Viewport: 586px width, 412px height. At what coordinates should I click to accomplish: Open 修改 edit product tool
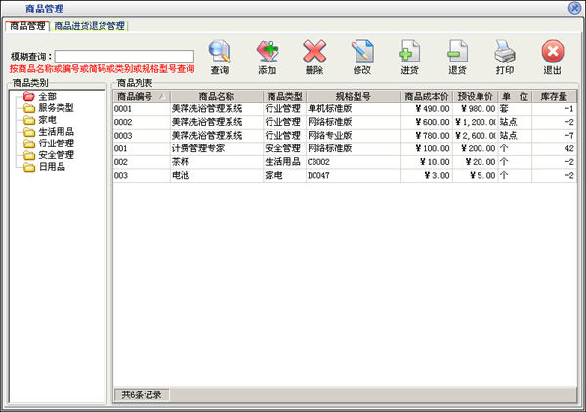[x=361, y=55]
